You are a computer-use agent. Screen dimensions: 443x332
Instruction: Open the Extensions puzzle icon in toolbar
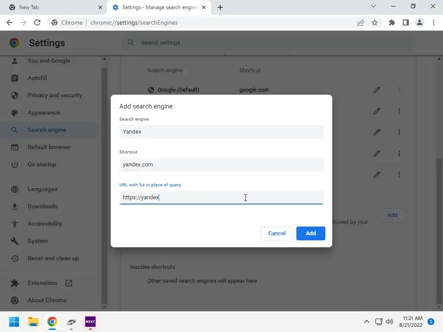click(392, 22)
